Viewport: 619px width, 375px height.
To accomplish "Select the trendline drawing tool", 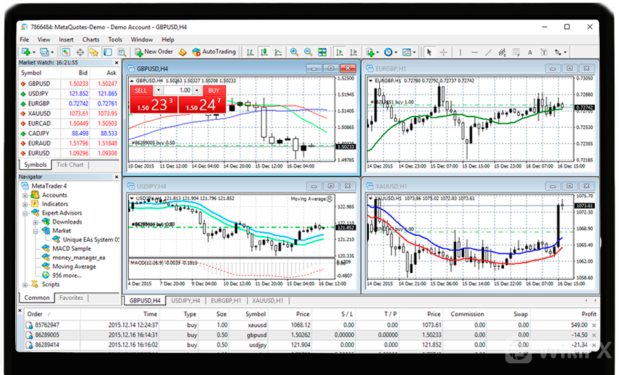I will [489, 52].
